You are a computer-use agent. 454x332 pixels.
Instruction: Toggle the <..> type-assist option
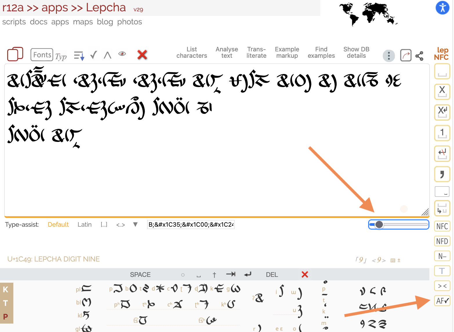coord(121,225)
